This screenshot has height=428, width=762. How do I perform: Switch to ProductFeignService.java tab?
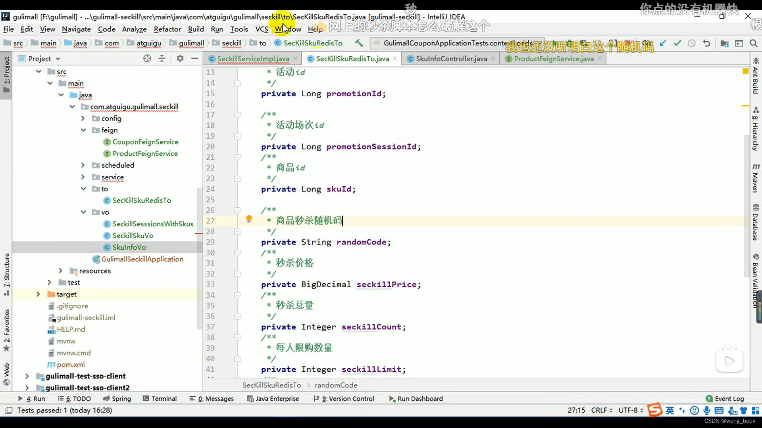coord(554,59)
